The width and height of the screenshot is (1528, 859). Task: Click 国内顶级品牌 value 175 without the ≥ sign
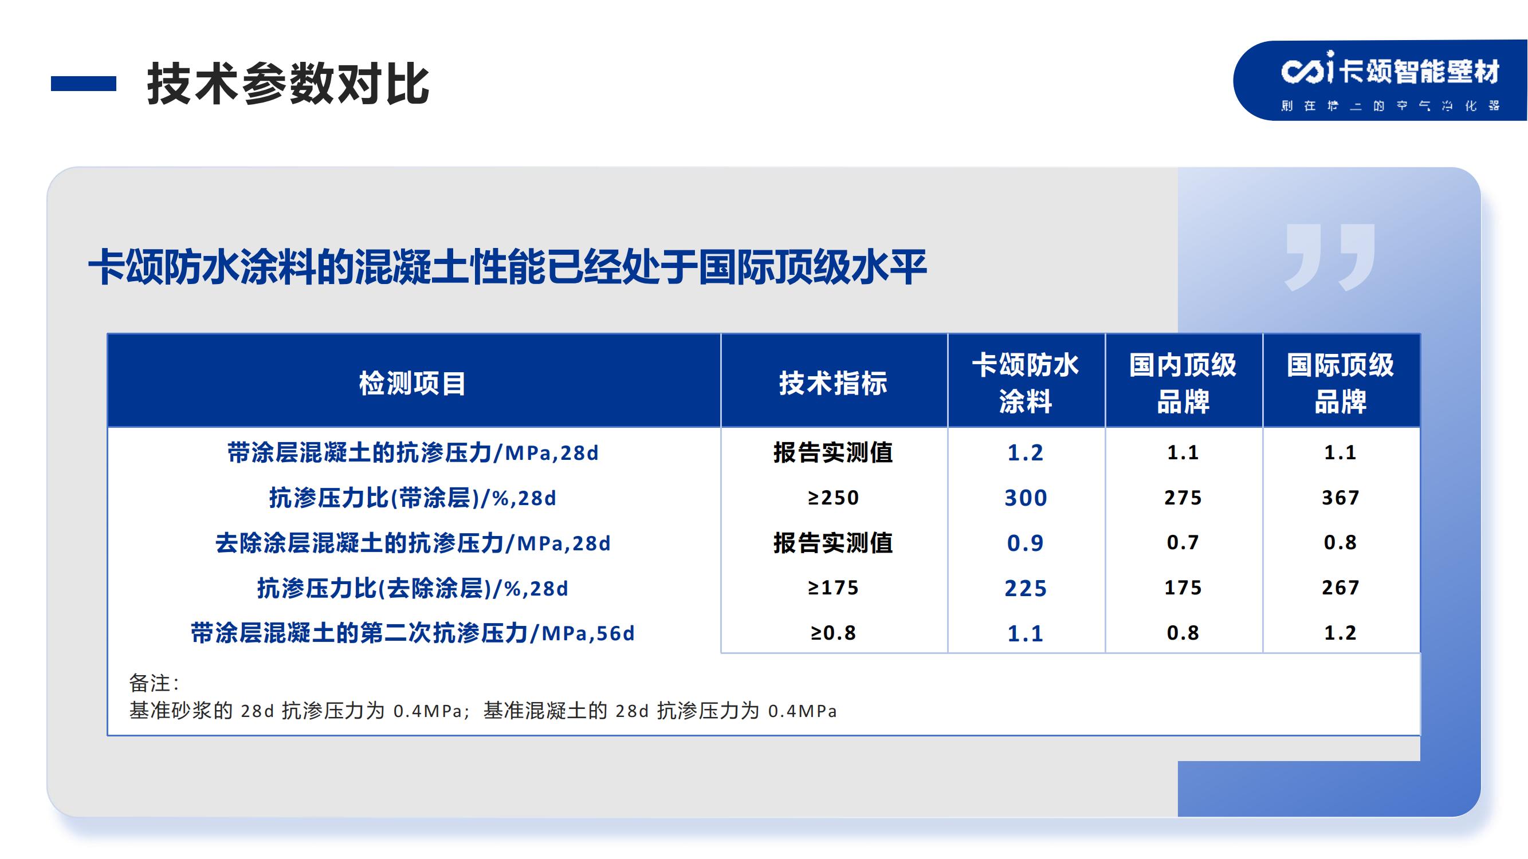tap(1183, 588)
